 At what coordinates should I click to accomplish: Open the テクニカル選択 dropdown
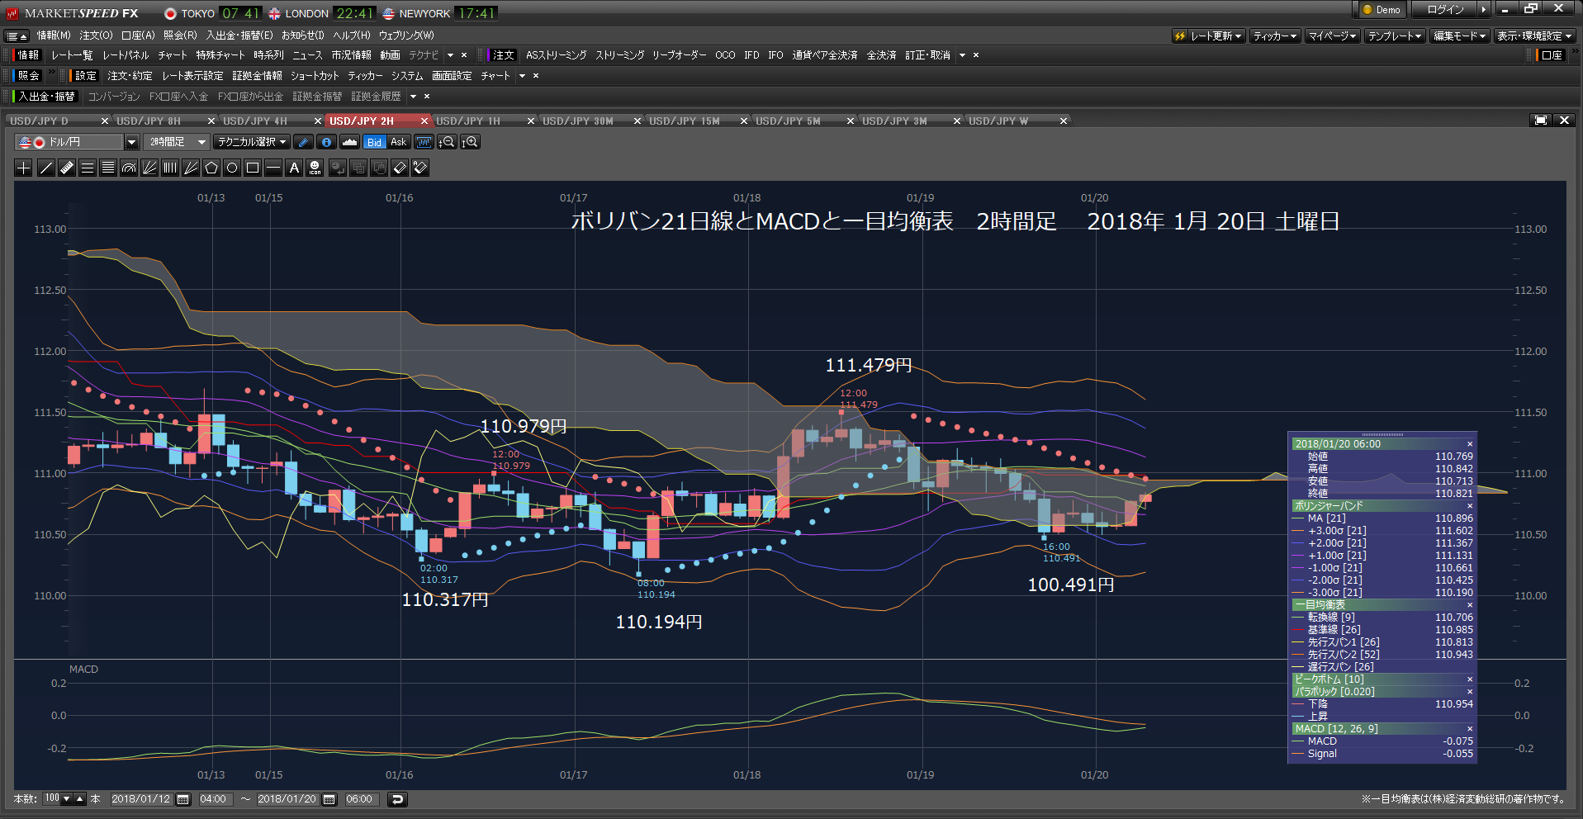pyautogui.click(x=251, y=142)
